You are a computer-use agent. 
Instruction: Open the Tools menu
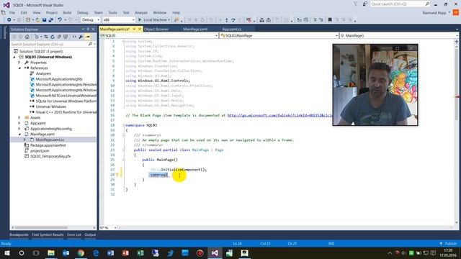[112, 13]
